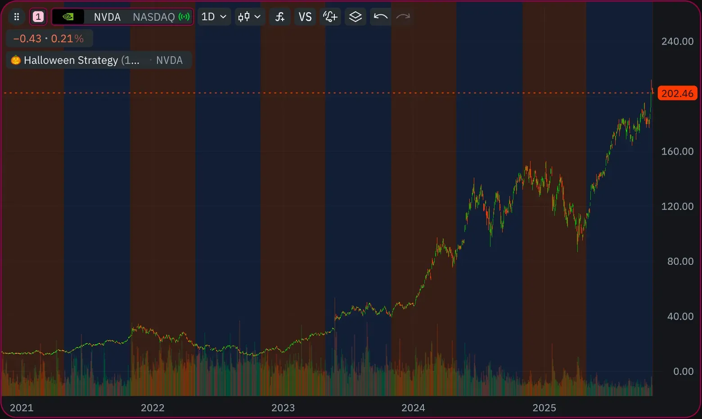Image resolution: width=702 pixels, height=419 pixels.
Task: Redo the chart action
Action: click(x=403, y=17)
